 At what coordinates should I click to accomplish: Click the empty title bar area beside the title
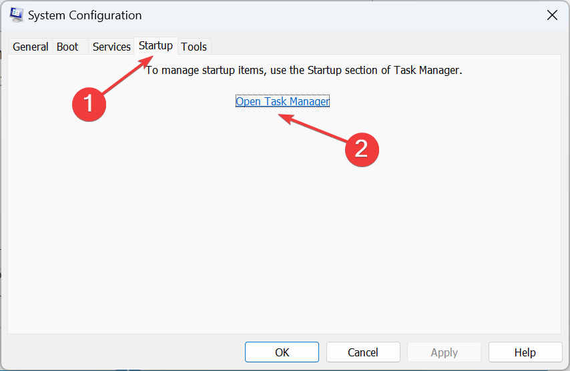coord(342,15)
